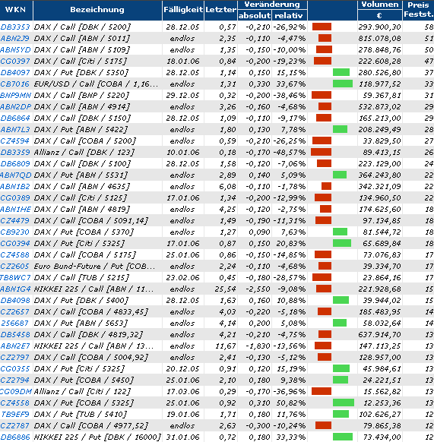
Task: Open the ABN2J9 WKN link
Action: click(14, 38)
